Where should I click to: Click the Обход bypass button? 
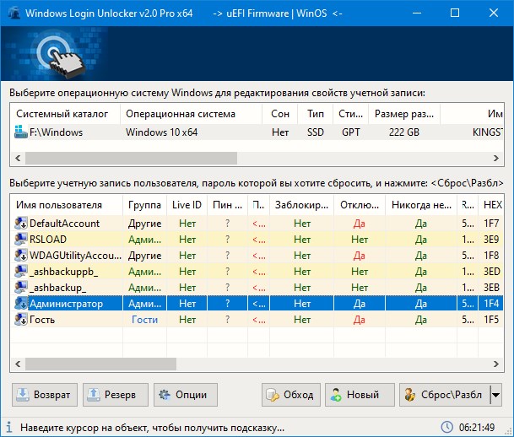click(x=291, y=395)
